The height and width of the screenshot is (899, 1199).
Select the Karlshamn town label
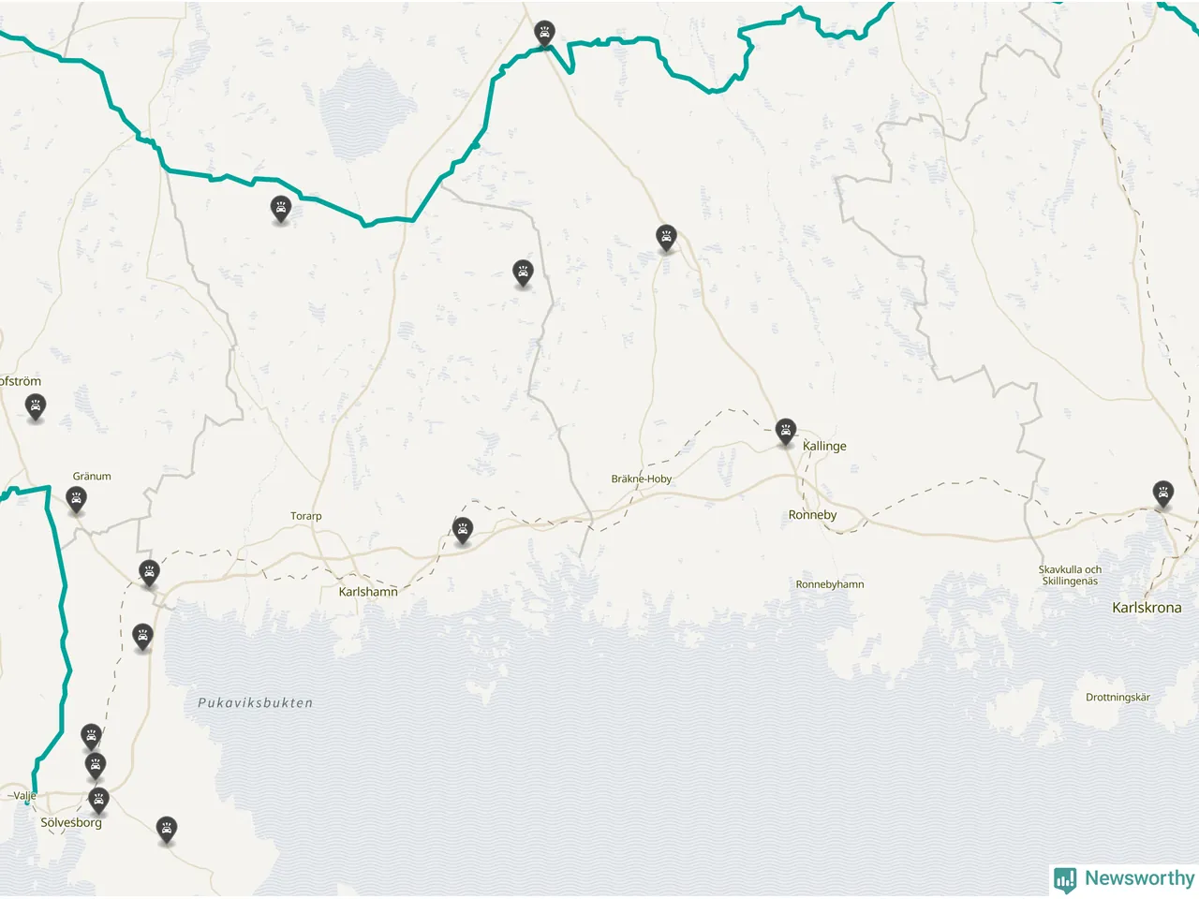[x=368, y=592]
